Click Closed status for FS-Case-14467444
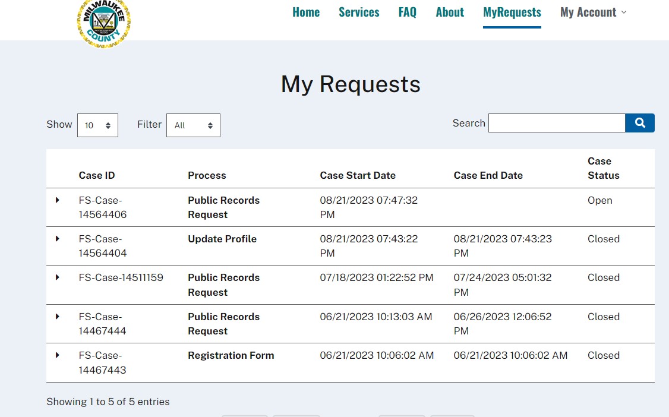The height and width of the screenshot is (417, 669). point(603,317)
